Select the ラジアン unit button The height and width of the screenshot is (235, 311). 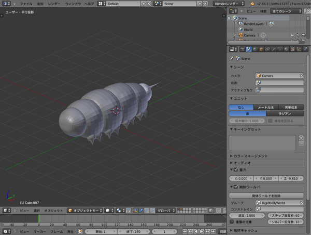tap(285, 113)
